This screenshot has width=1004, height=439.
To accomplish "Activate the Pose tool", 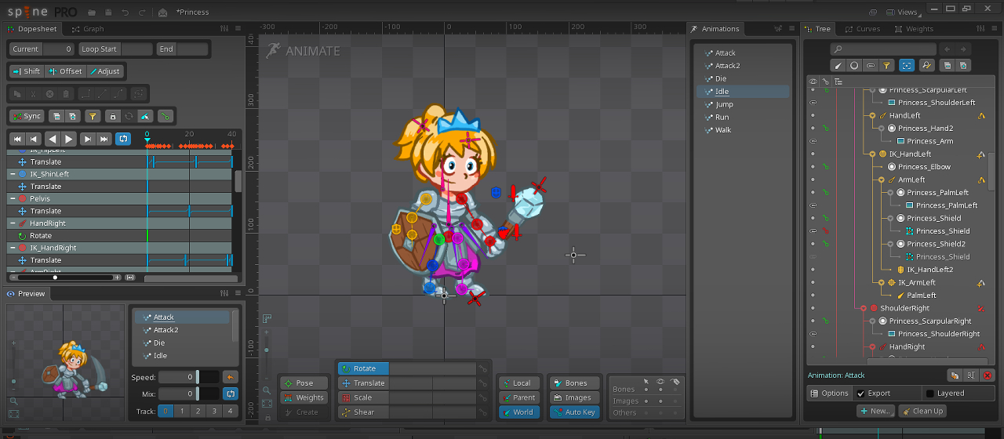I will click(x=304, y=383).
